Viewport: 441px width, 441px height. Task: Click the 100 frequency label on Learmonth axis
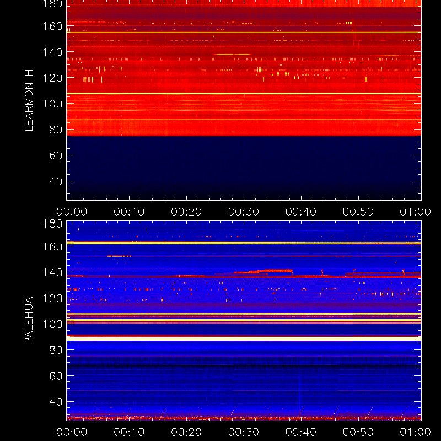click(52, 104)
